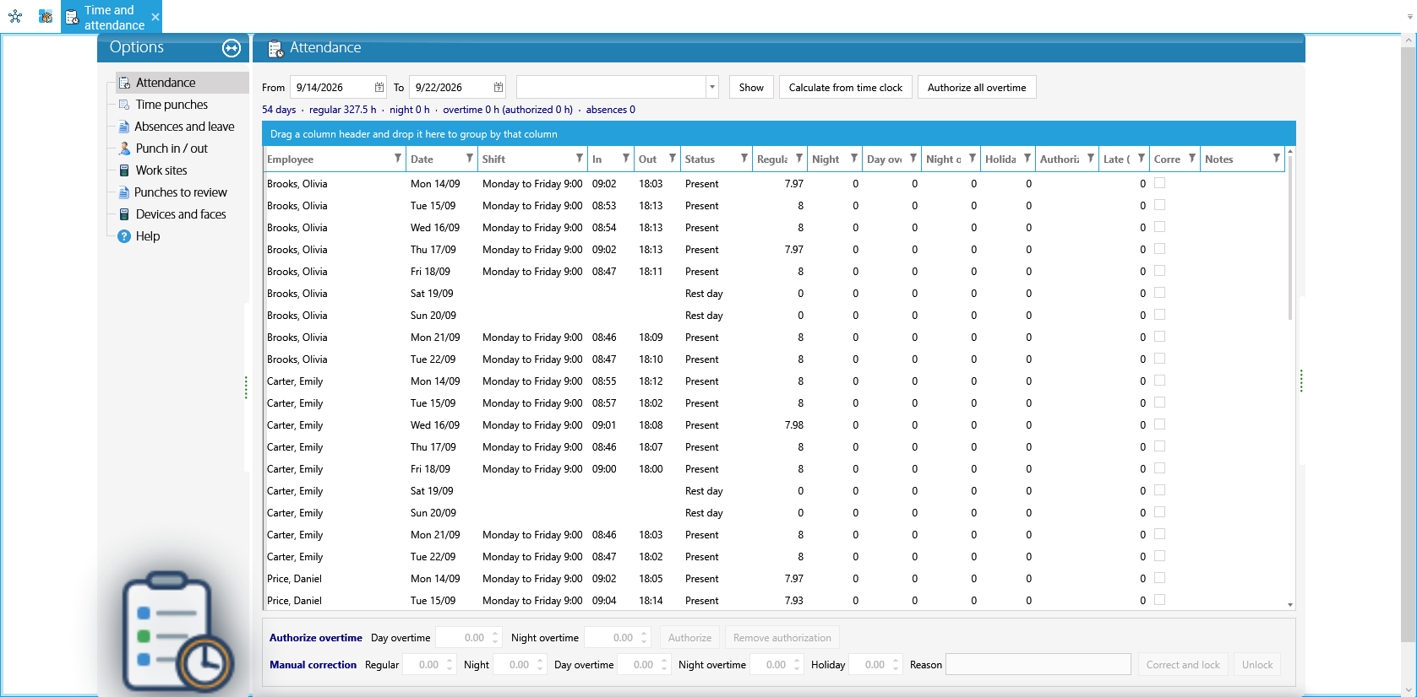Open filter dropdown on In column

(626, 159)
